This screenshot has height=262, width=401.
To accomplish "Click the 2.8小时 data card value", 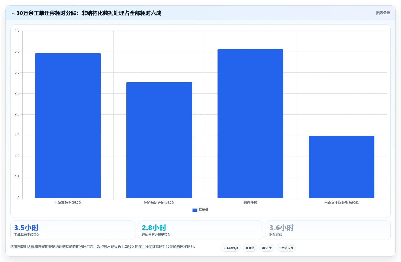I will pyautogui.click(x=154, y=228).
